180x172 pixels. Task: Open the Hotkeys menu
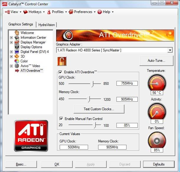[x=34, y=12]
